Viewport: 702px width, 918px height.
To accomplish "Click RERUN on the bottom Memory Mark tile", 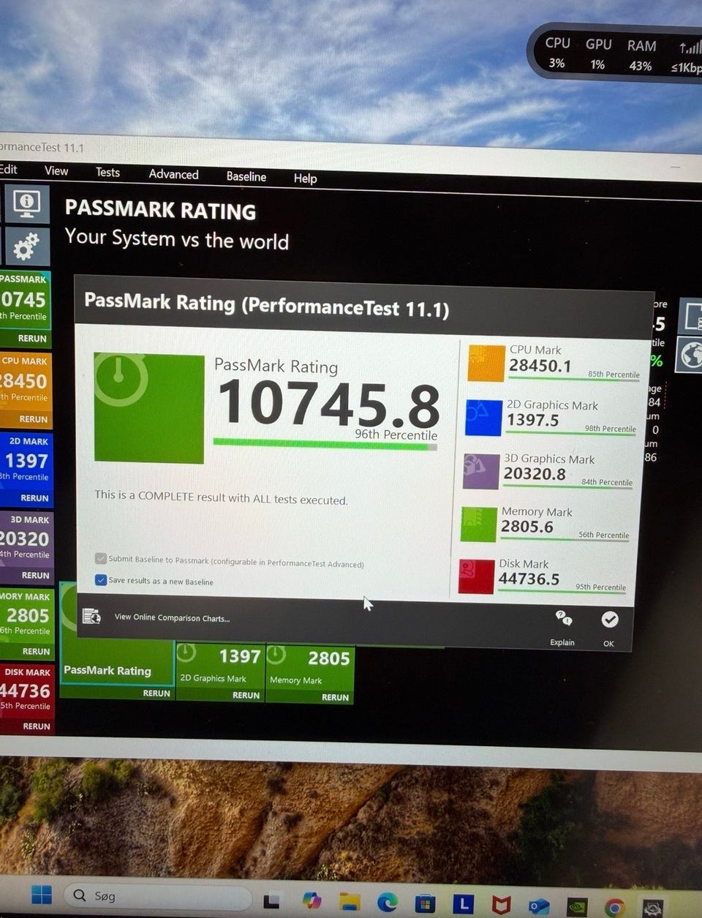I will pos(335,697).
